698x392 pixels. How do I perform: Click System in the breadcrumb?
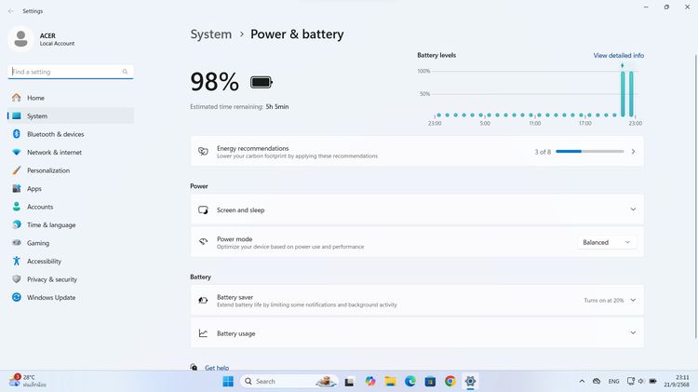[211, 34]
